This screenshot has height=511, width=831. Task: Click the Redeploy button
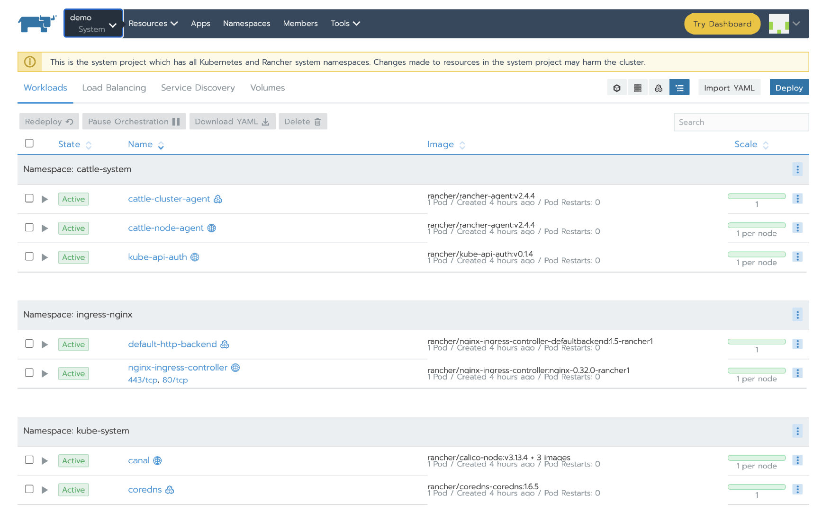point(49,122)
